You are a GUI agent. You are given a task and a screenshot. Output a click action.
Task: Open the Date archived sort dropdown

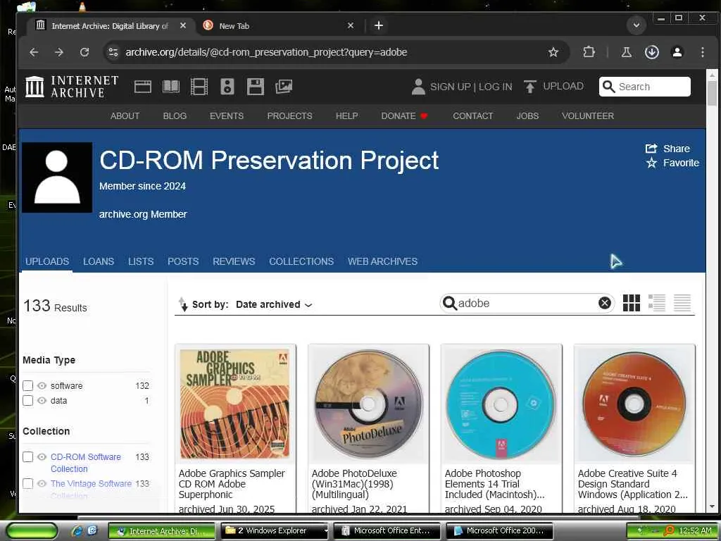[x=274, y=304]
